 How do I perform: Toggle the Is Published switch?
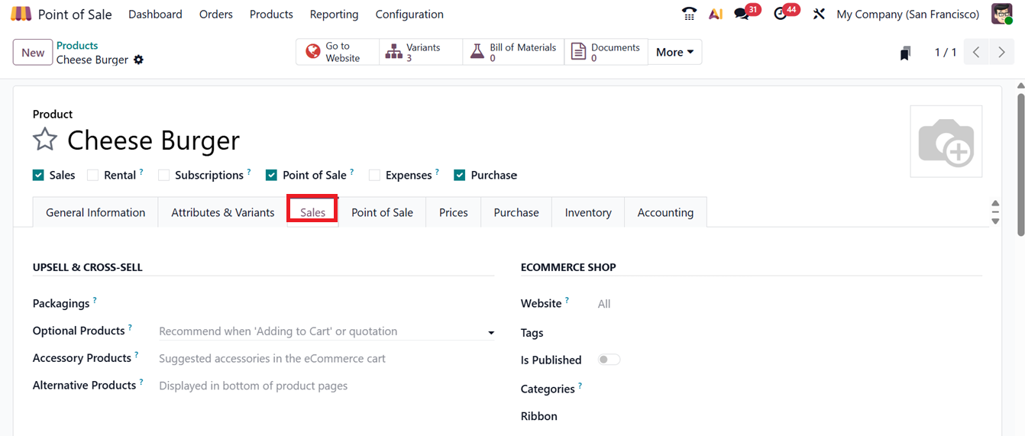[609, 360]
